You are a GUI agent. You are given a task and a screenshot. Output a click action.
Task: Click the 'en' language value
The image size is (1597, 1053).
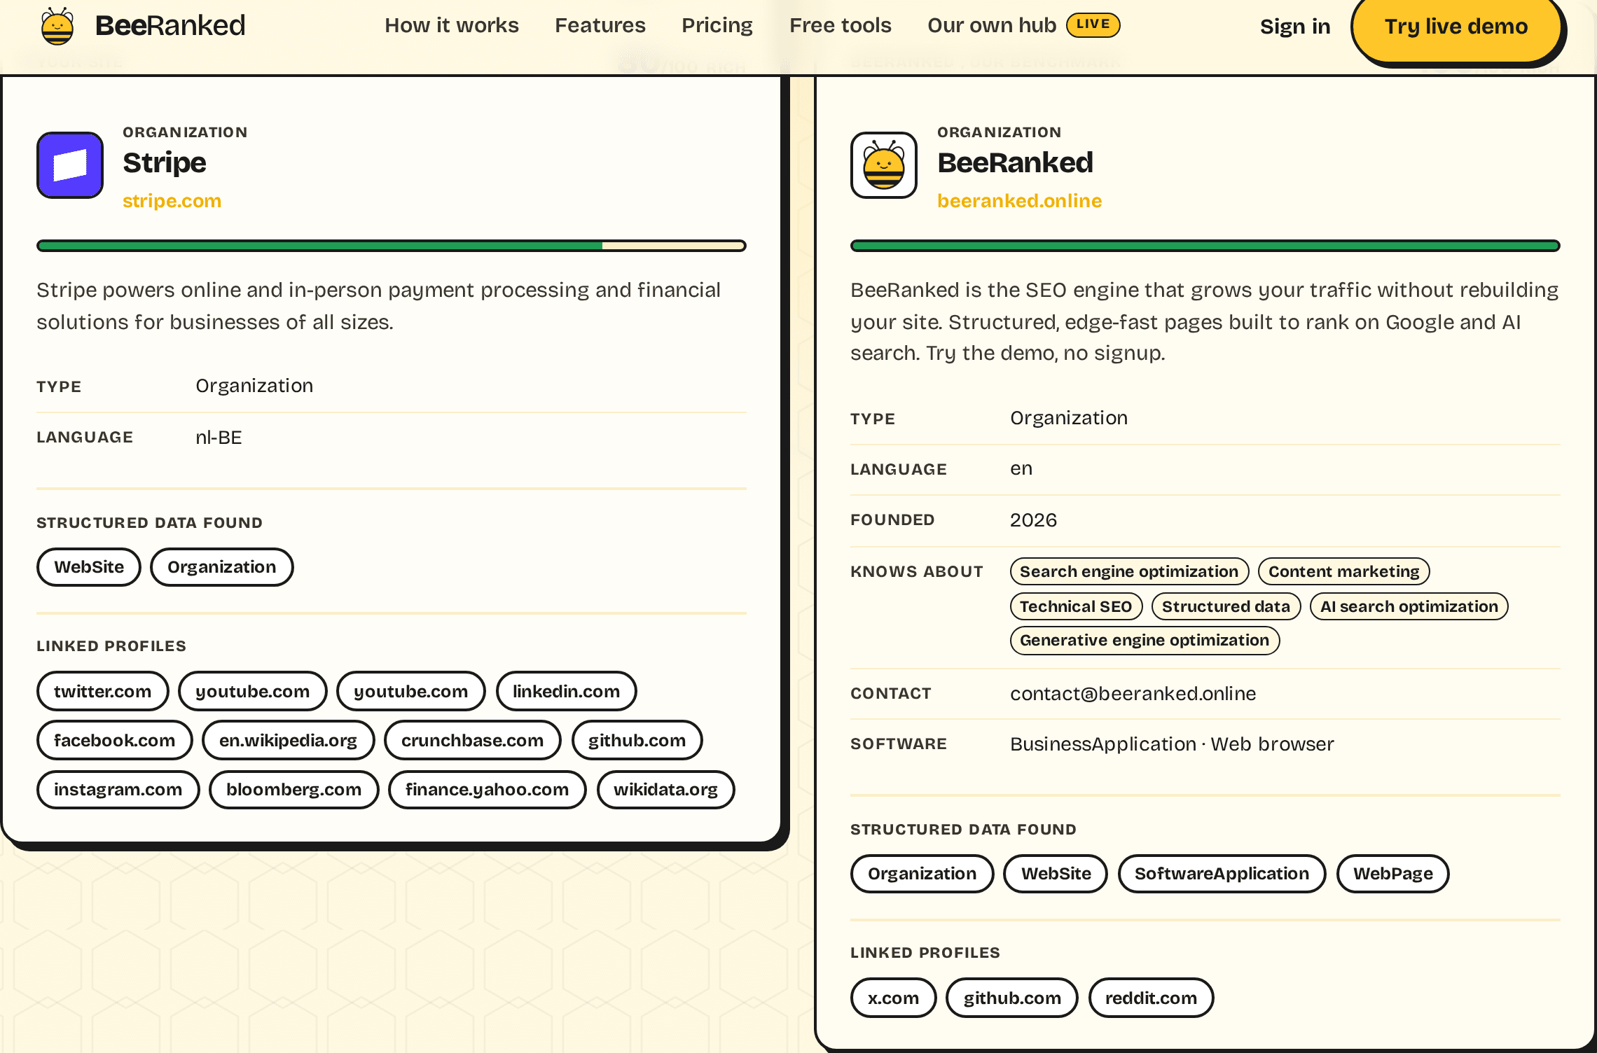1021,469
